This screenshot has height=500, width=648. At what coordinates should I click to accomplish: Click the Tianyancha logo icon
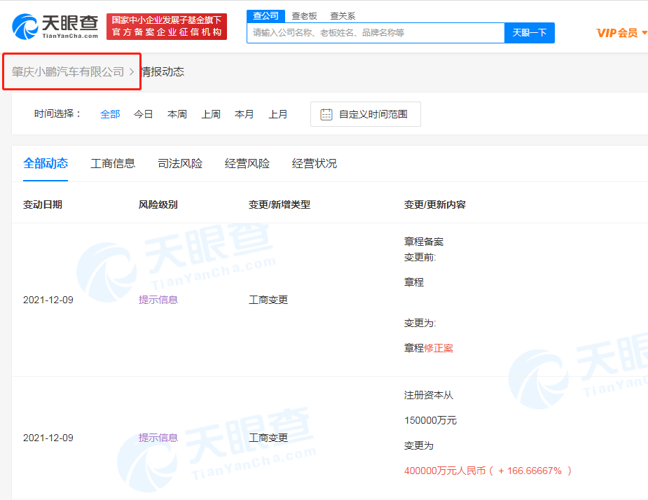[25, 26]
